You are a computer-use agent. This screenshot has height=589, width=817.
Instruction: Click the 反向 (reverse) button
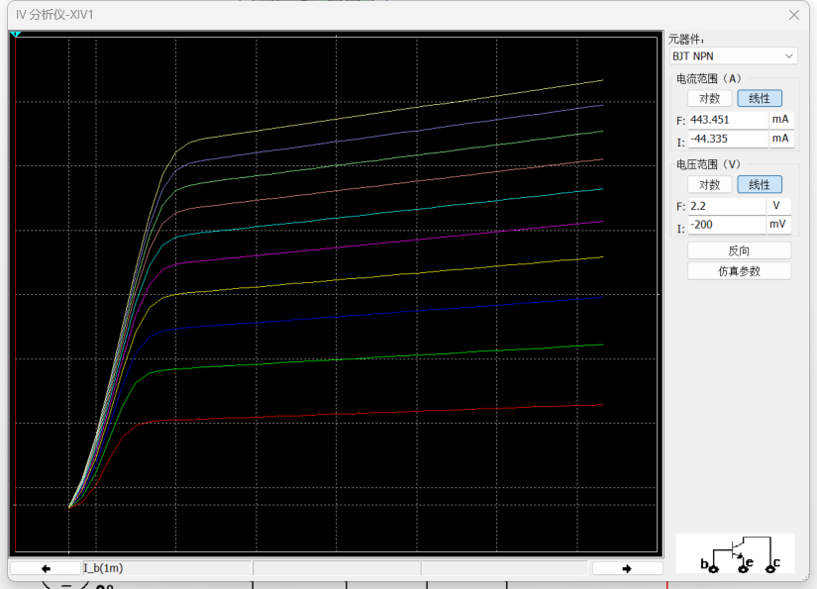pos(739,250)
